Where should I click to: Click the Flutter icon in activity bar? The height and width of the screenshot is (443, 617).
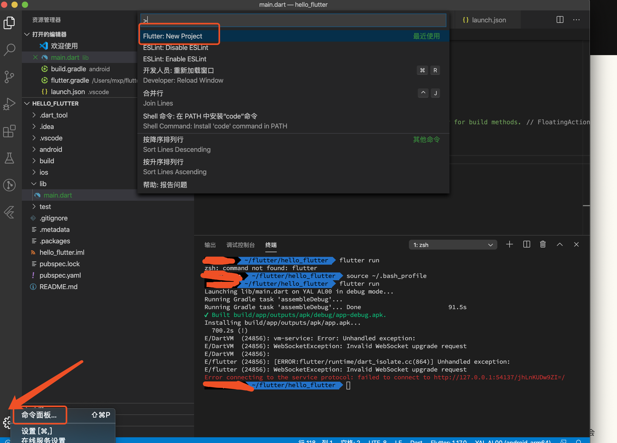[x=9, y=212]
